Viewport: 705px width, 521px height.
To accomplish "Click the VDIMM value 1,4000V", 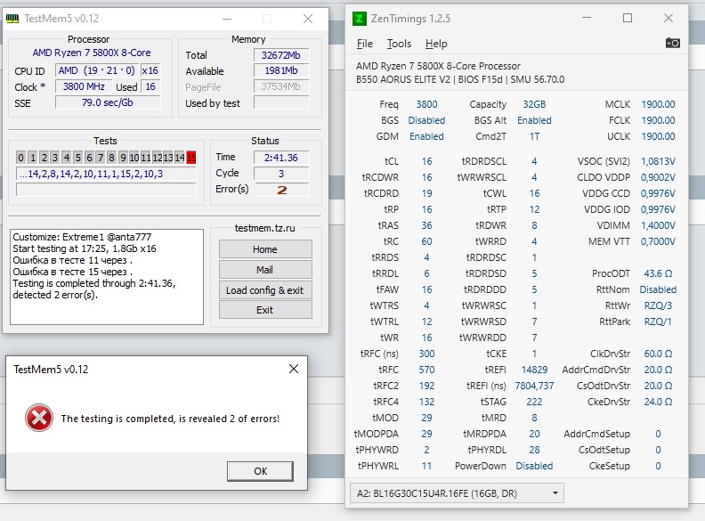I will pos(658,225).
